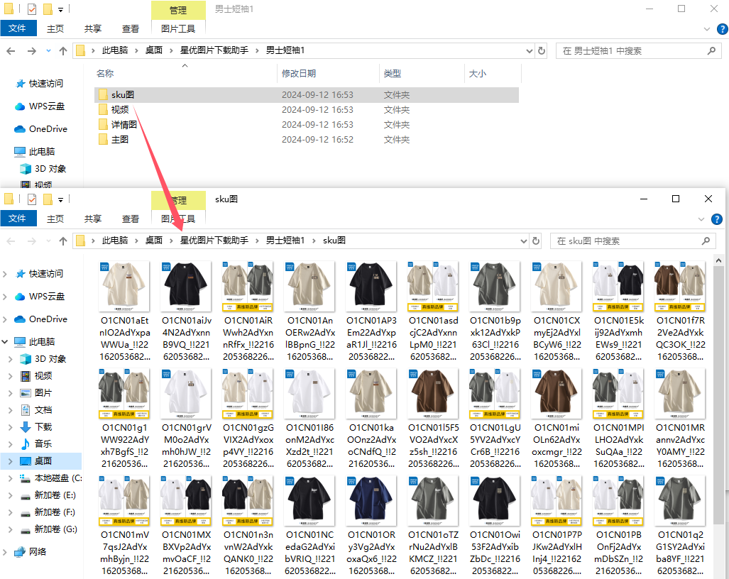The height and width of the screenshot is (579, 729).
Task: Click the search box in the sku图 window
Action: coord(632,241)
